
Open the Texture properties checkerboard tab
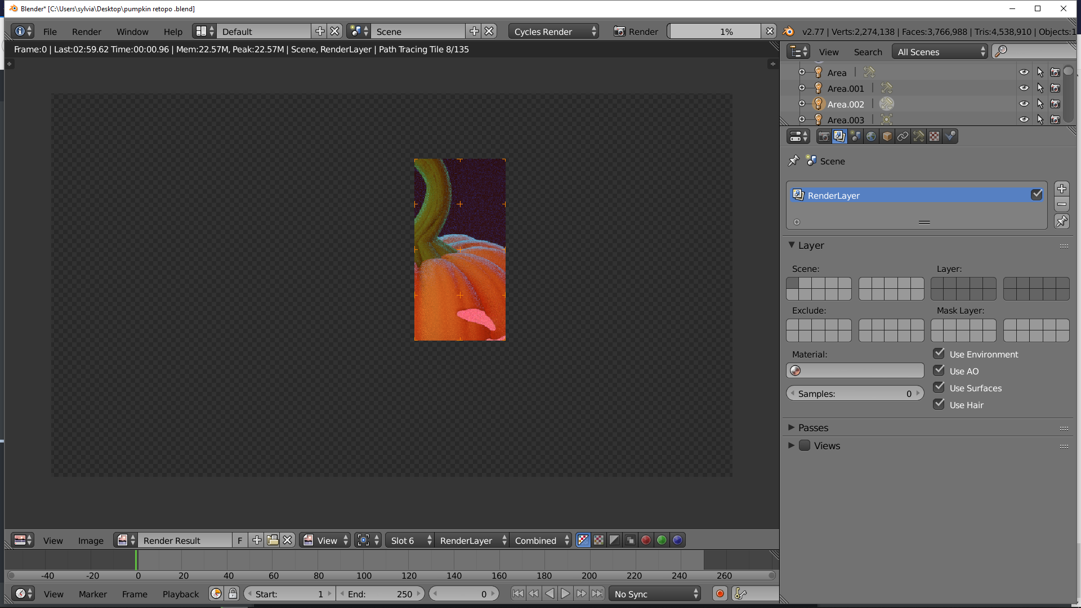(x=934, y=137)
